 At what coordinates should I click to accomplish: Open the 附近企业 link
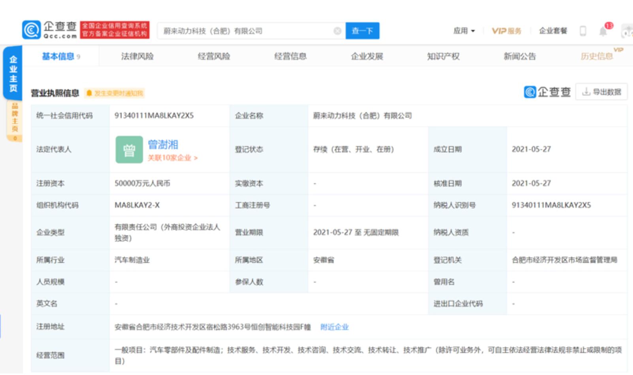click(x=334, y=327)
